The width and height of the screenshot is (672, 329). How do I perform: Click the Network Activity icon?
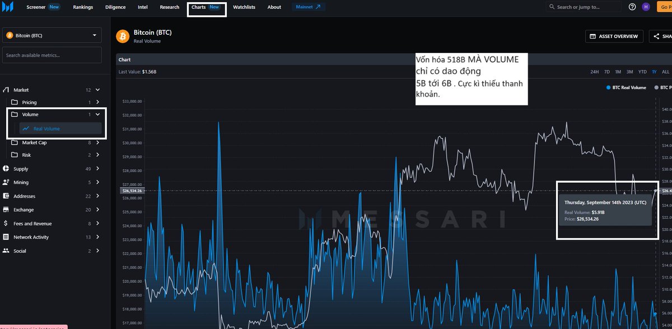click(x=6, y=237)
